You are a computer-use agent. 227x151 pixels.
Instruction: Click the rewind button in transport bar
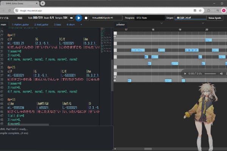tap(71, 18)
